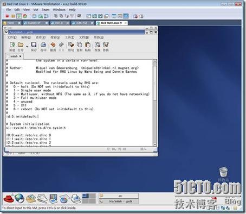
Task: Click the gedit Copy icon
Action: 79,45
